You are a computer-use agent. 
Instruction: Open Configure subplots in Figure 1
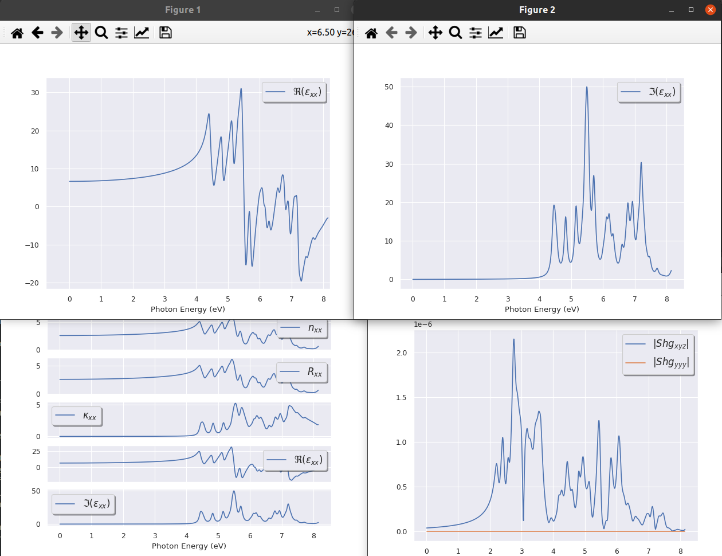coord(121,33)
